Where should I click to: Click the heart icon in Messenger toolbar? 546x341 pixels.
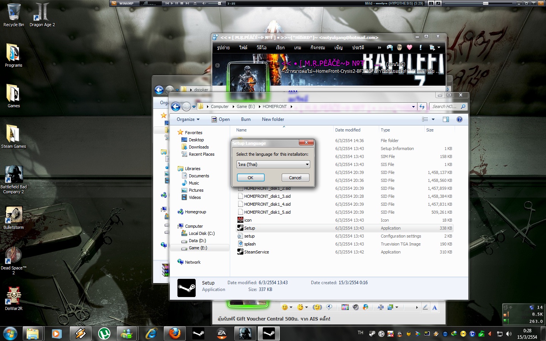tap(409, 47)
